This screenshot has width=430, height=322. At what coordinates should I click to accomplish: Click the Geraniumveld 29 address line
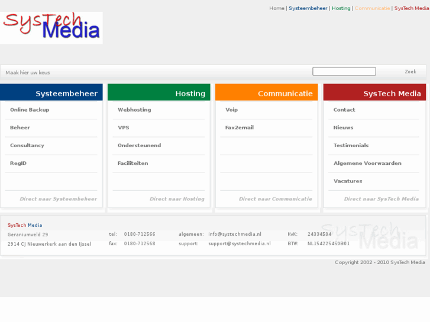[x=28, y=235]
